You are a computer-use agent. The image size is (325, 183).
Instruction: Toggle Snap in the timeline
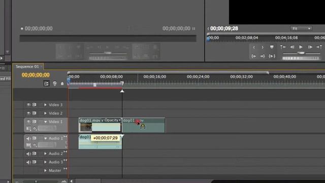click(x=46, y=83)
